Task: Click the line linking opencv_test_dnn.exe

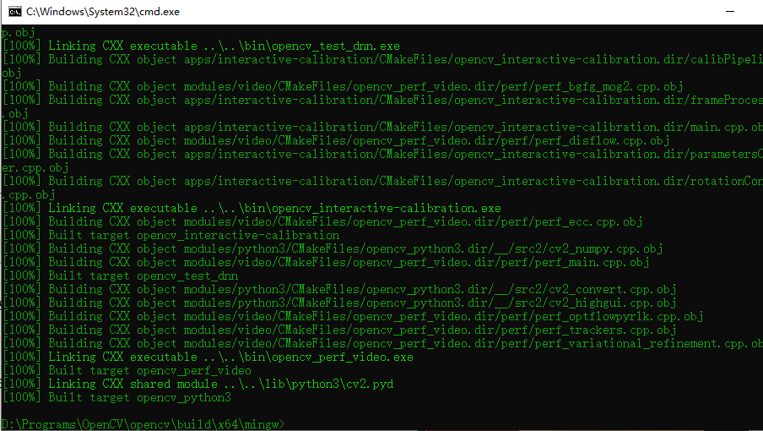Action: (202, 46)
